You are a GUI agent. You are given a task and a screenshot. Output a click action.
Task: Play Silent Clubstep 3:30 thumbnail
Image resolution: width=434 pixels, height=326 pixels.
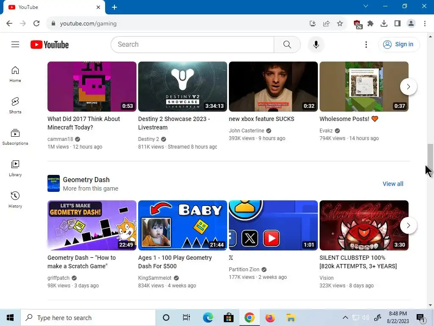coord(364,225)
